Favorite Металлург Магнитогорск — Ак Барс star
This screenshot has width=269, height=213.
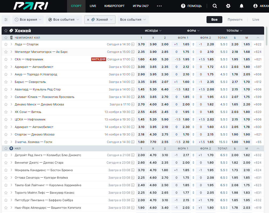pos(6,52)
